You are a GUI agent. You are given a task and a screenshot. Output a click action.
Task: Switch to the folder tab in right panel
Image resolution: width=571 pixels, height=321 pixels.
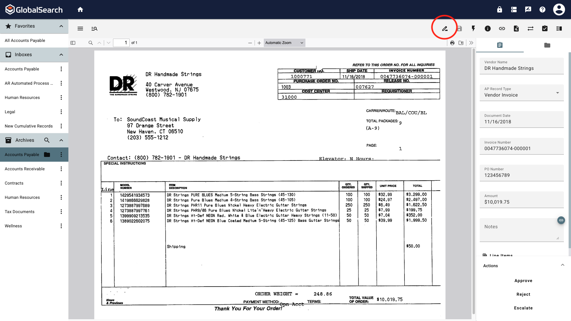(x=547, y=45)
